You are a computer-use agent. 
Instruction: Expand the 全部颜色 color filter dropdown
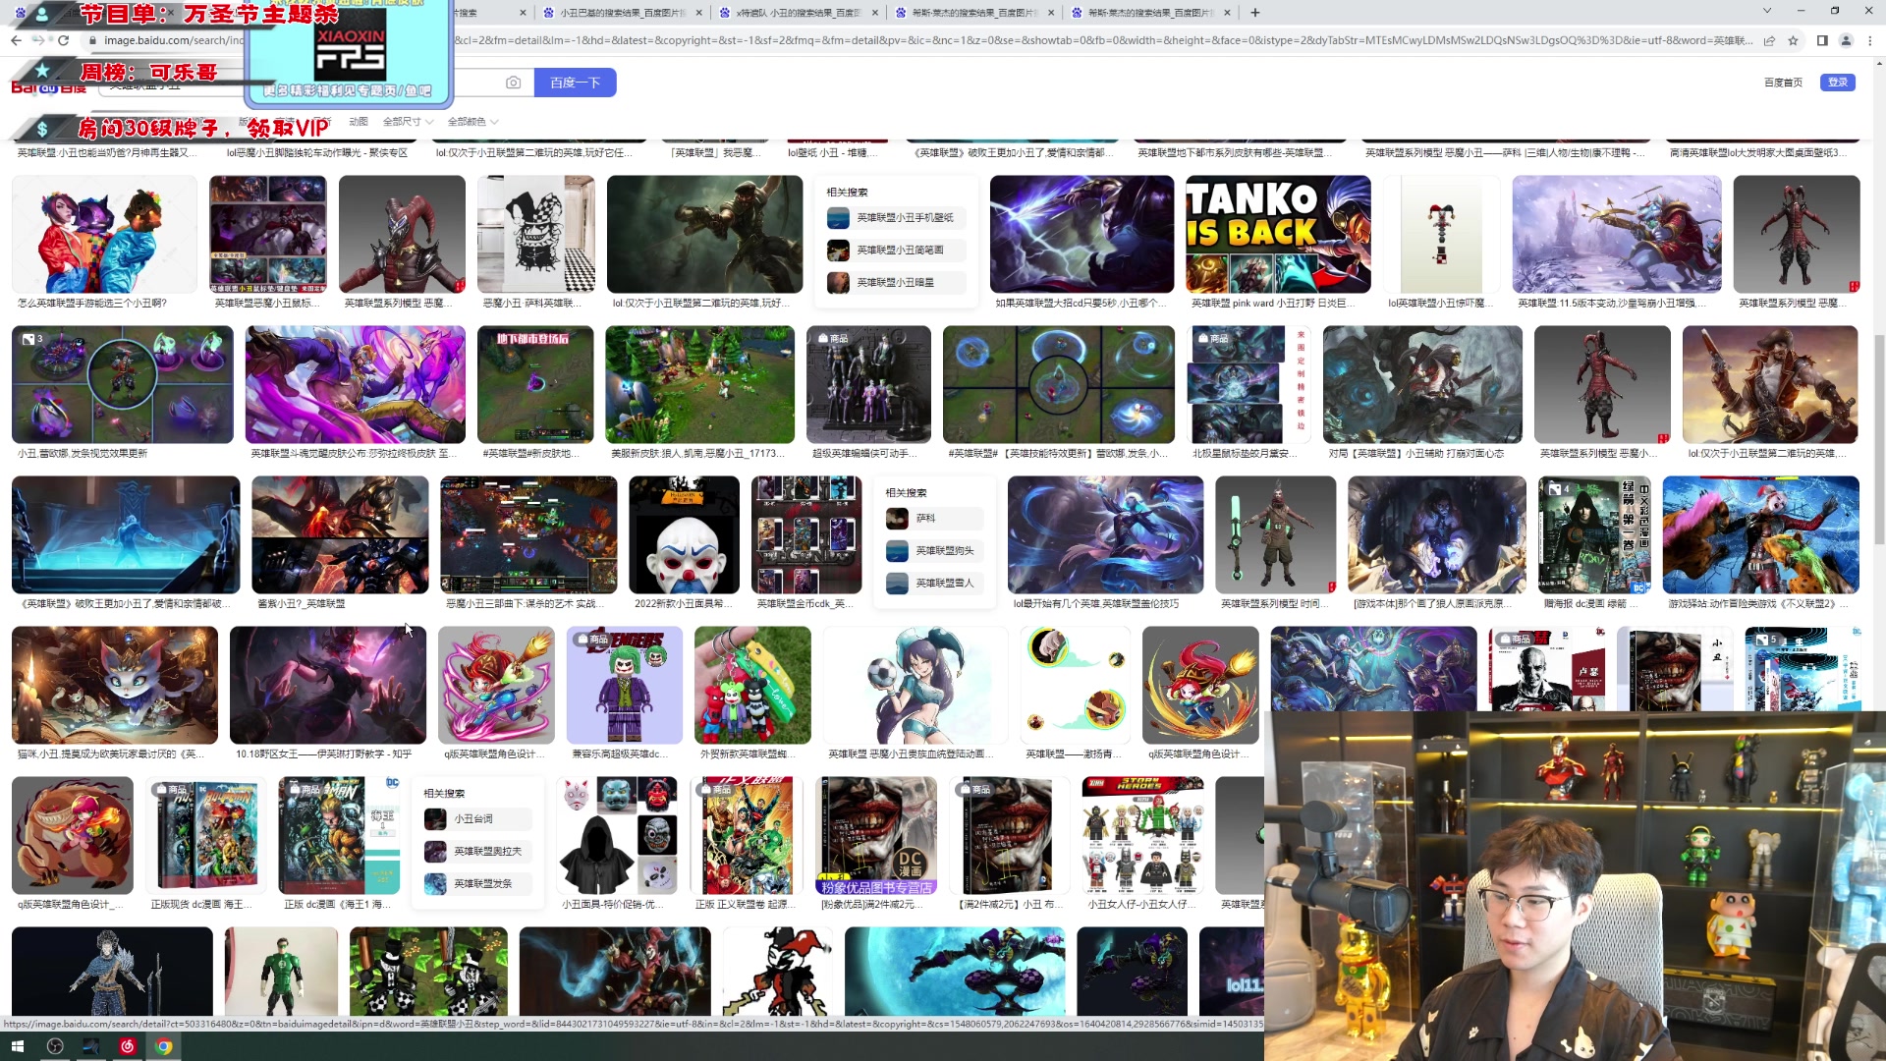[472, 122]
